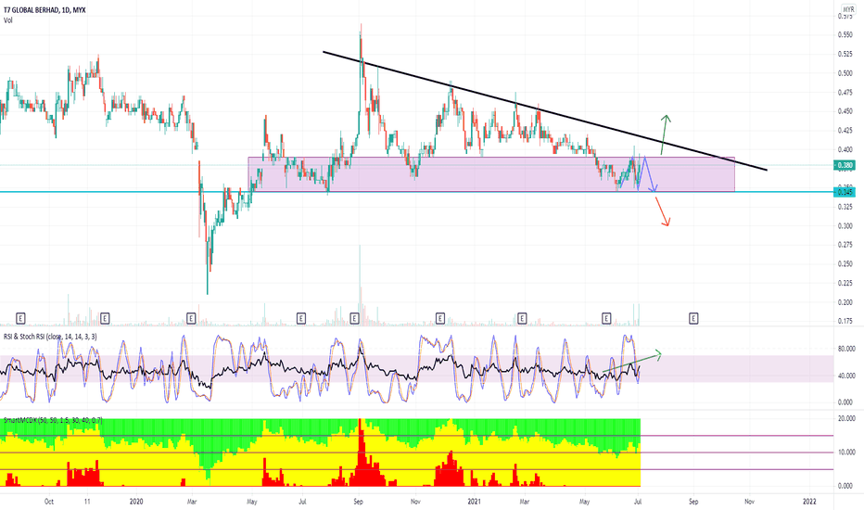This screenshot has width=864, height=510.
Task: Click the 0.500 price scale value
Action: pos(845,73)
